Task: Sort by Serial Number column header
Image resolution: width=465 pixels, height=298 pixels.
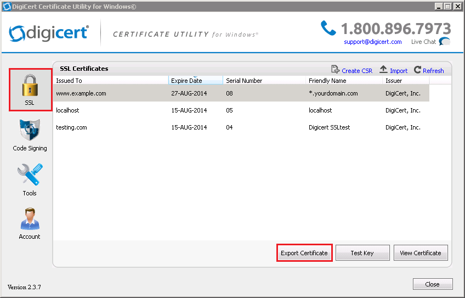Action: point(264,81)
